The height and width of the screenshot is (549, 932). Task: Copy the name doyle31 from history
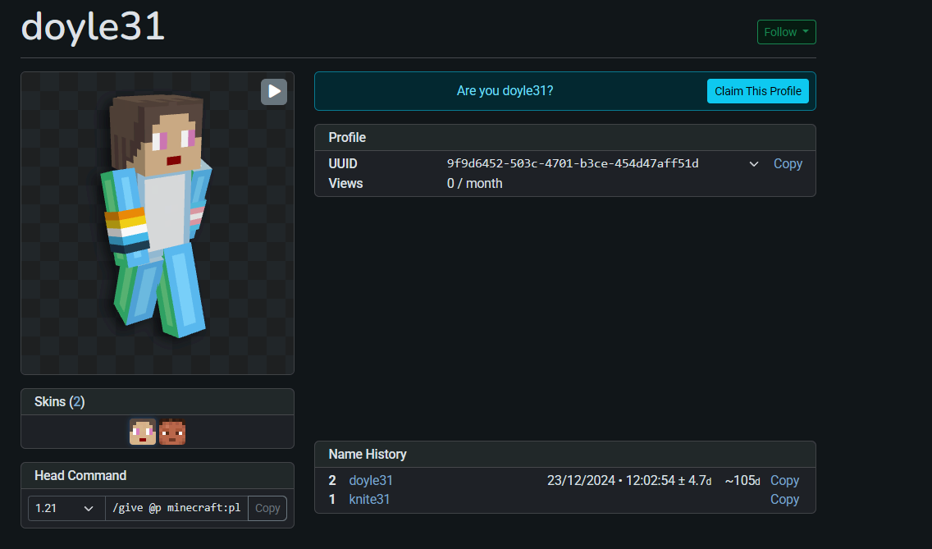pyautogui.click(x=784, y=481)
